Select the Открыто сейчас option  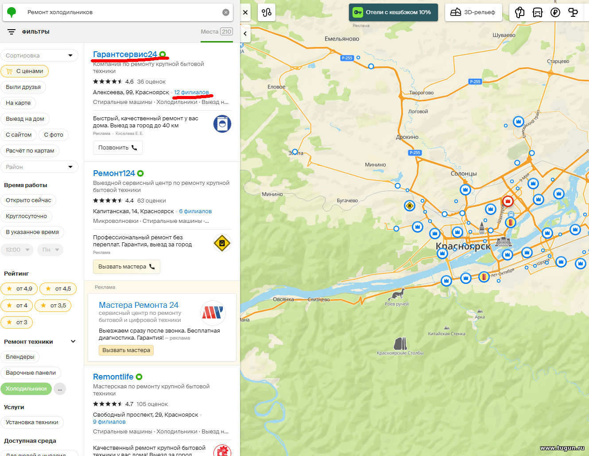pyautogui.click(x=28, y=200)
